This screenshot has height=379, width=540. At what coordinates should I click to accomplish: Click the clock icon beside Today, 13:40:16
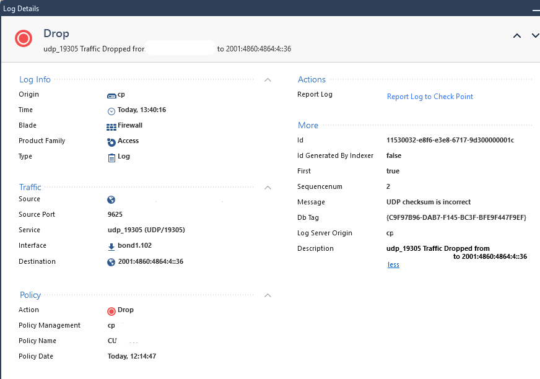111,111
